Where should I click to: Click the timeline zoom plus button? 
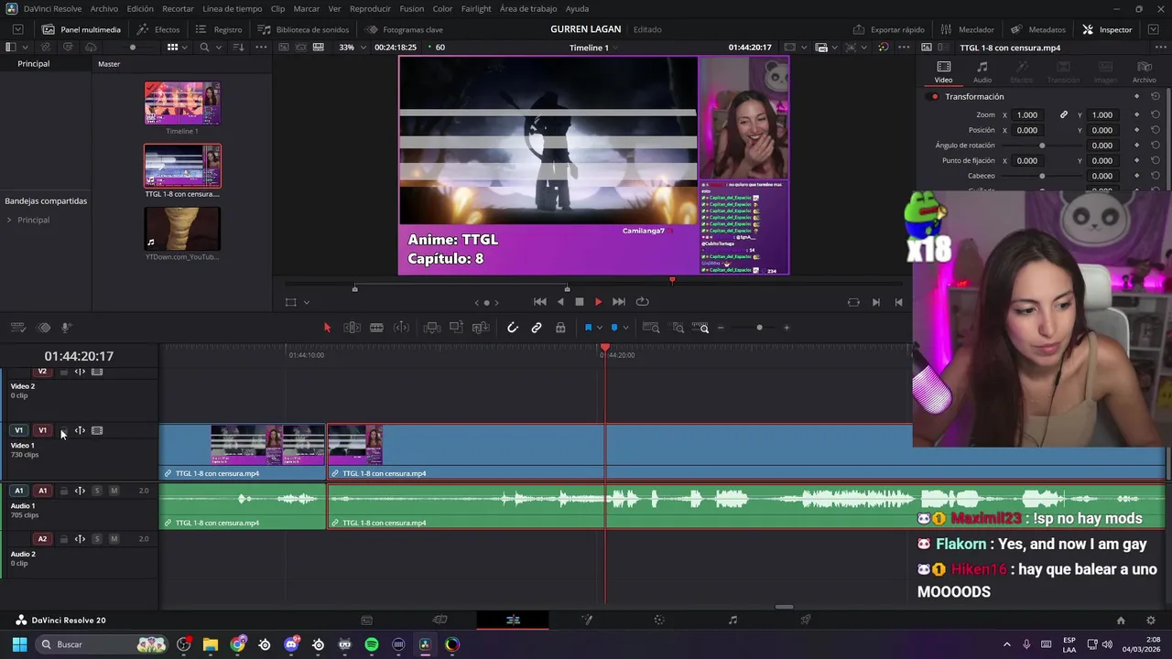tap(787, 328)
